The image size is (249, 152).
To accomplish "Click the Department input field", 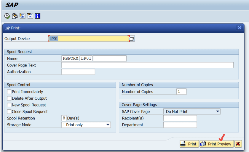I will click(180, 125).
